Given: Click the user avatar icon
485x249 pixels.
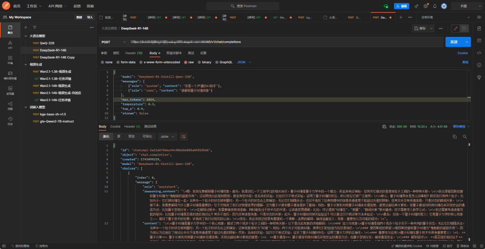Looking at the screenshot, I should pyautogui.click(x=444, y=6).
